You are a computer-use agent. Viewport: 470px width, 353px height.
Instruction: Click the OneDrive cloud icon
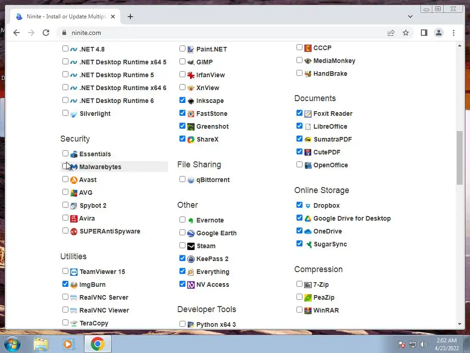(308, 232)
